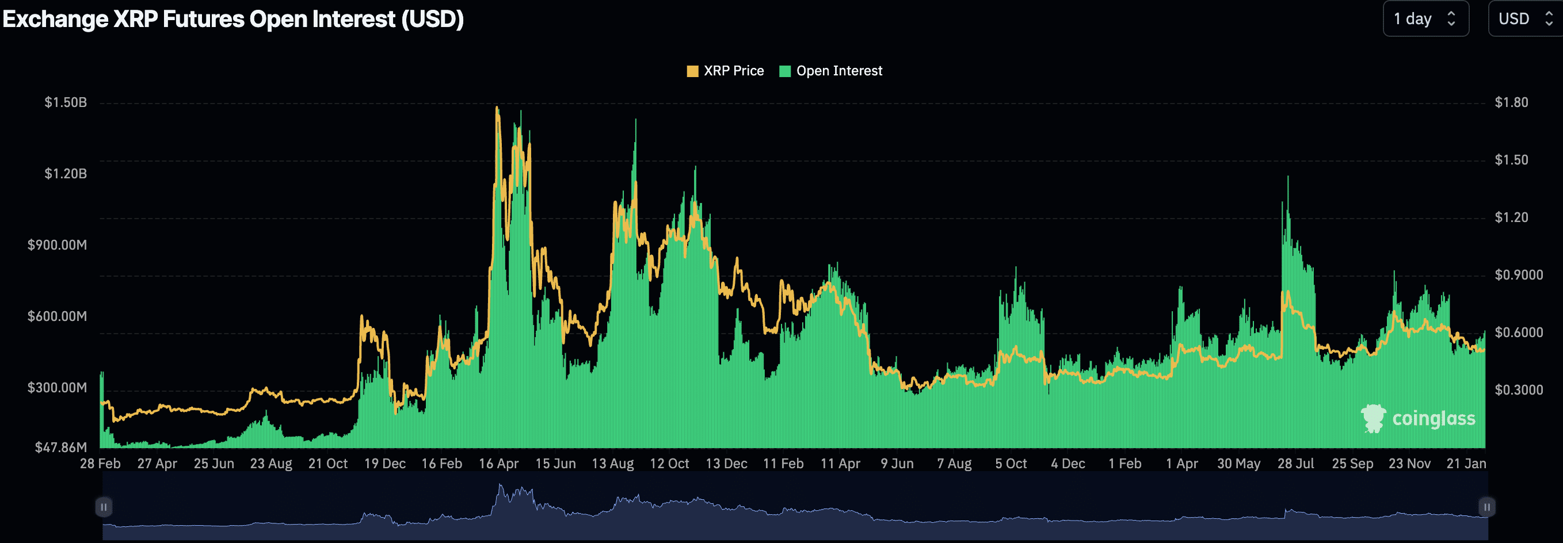
Task: Toggle the Open Interest legend series
Action: click(830, 71)
